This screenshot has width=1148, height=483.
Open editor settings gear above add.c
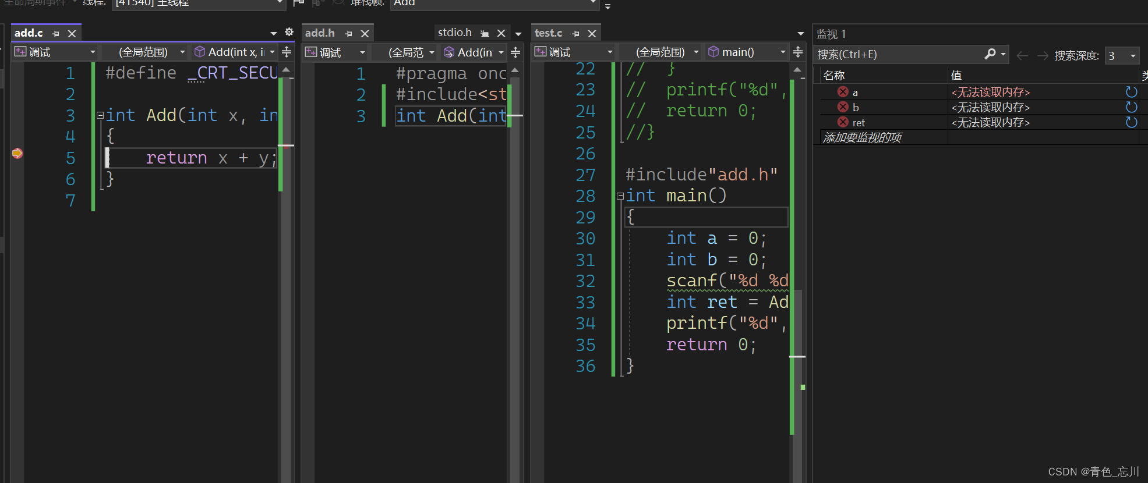pyautogui.click(x=289, y=32)
